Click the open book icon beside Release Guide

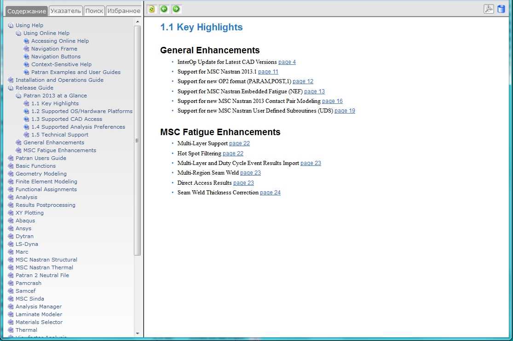11,88
